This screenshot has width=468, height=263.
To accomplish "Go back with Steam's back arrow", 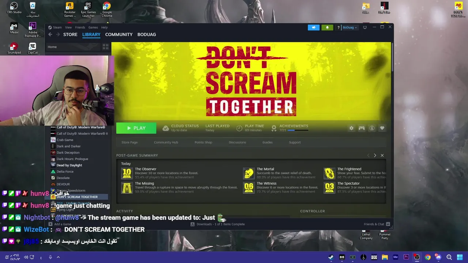I will pos(50,34).
